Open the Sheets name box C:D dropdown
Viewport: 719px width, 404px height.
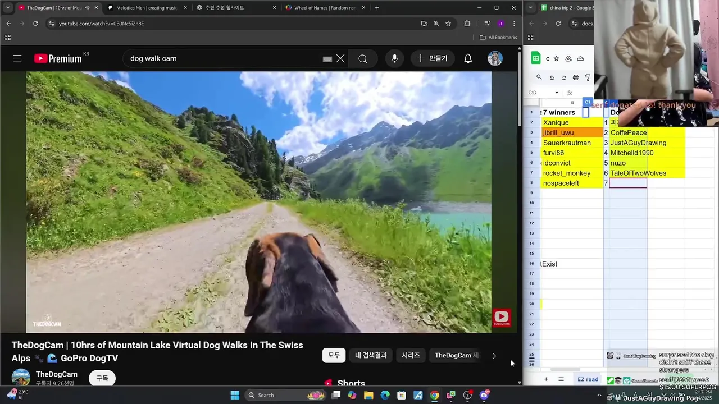[x=557, y=93]
